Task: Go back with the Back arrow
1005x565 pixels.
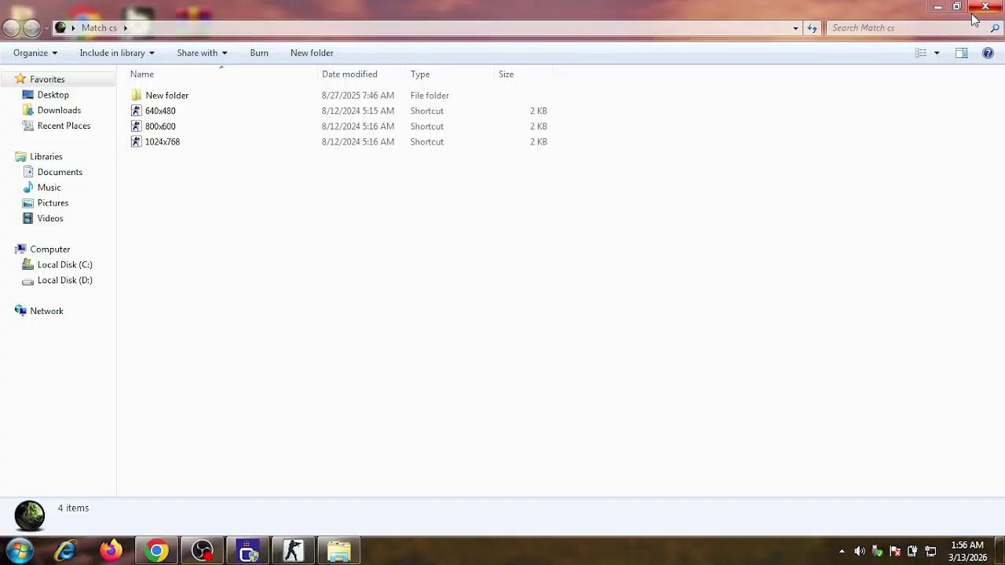Action: [x=11, y=28]
